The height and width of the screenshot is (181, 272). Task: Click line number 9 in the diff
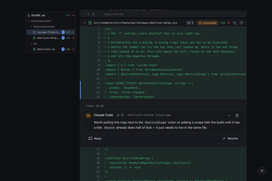tap(99, 65)
